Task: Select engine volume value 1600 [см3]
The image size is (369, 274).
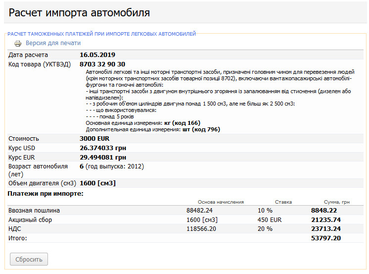Action: [x=97, y=183]
